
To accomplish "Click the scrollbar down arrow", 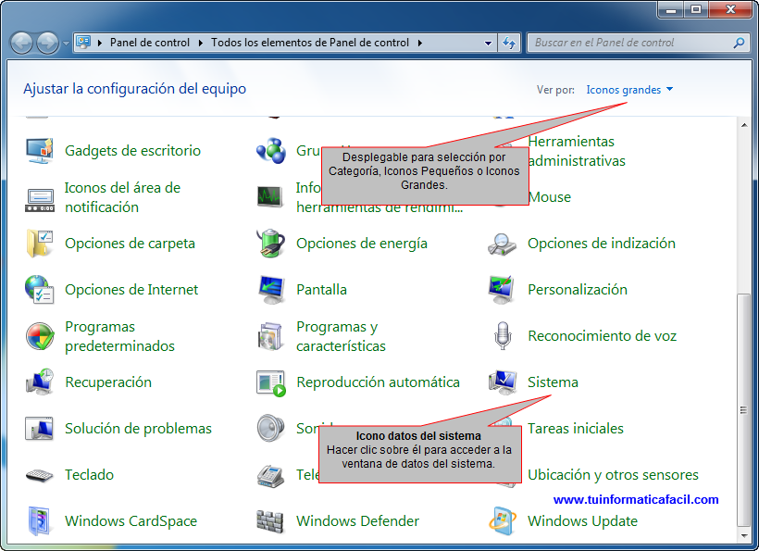I will [743, 535].
